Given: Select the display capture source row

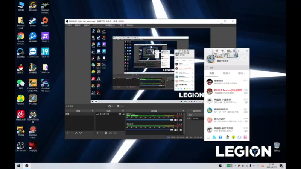Looking at the screenshot, I should [x=110, y=114].
